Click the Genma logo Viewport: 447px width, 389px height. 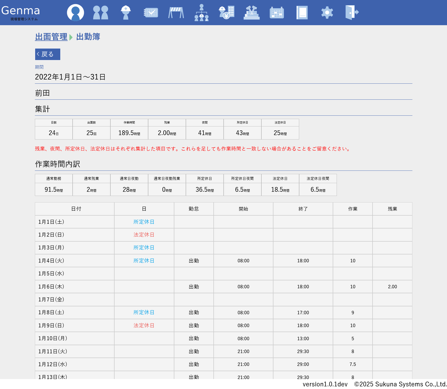tap(21, 12)
